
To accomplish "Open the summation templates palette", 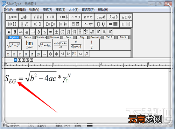I will tap(50, 24).
